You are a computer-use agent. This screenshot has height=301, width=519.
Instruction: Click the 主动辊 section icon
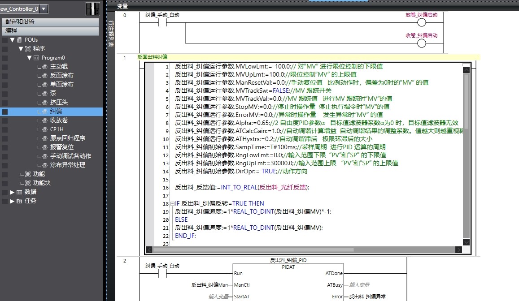(45, 67)
